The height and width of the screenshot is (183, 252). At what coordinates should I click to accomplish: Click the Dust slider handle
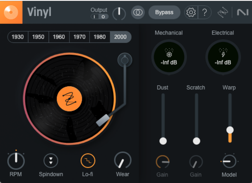click(163, 141)
